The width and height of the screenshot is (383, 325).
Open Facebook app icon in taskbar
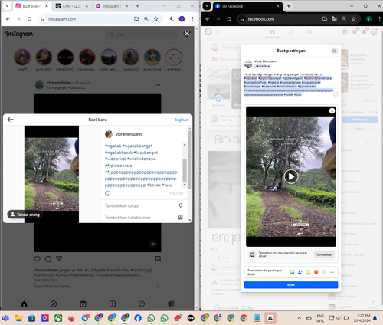click(x=138, y=318)
